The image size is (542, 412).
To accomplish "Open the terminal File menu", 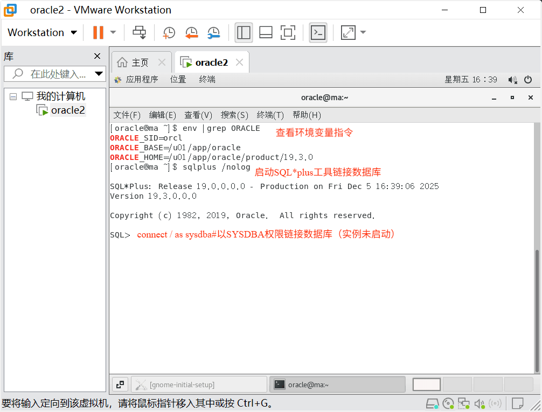I will (127, 115).
